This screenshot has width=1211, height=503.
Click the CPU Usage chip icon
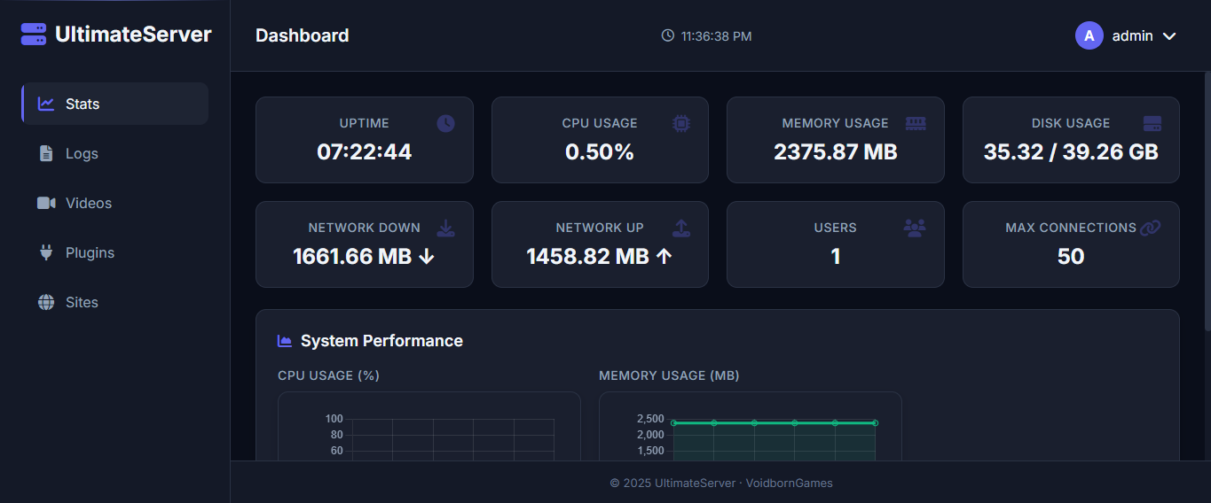(681, 123)
